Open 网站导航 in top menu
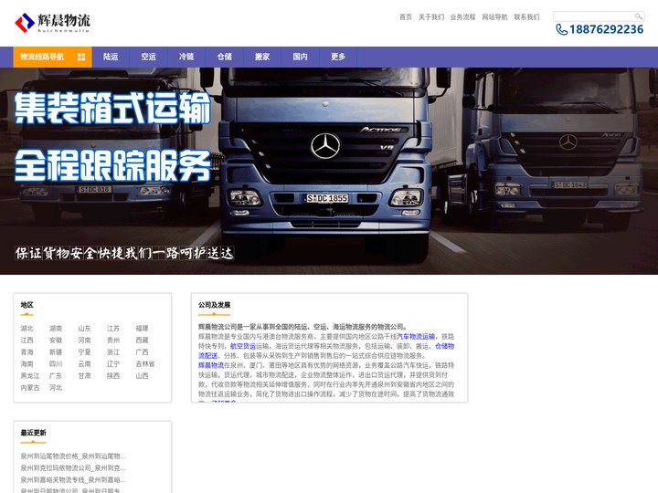Image resolution: width=658 pixels, height=493 pixels. (x=494, y=16)
